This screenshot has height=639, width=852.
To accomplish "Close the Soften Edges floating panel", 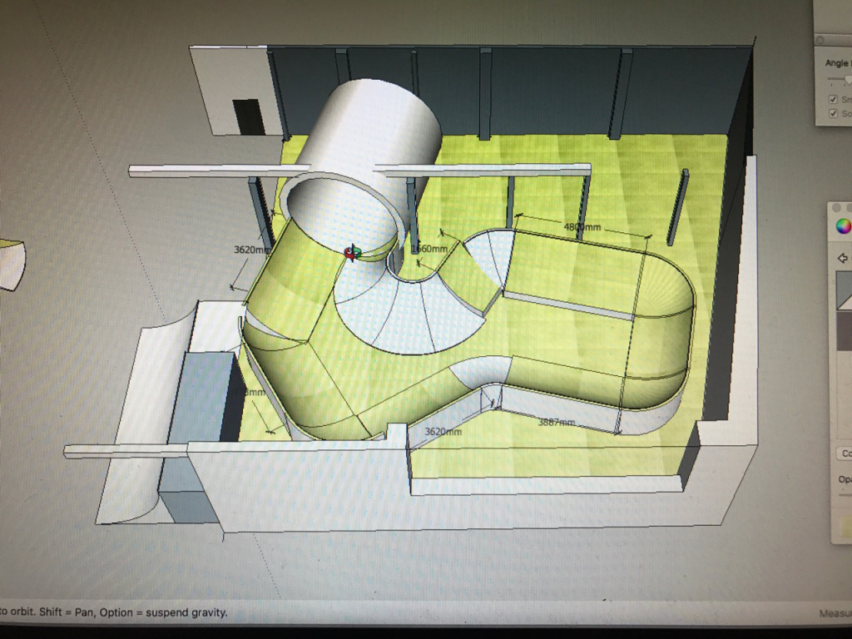I will pyautogui.click(x=820, y=39).
